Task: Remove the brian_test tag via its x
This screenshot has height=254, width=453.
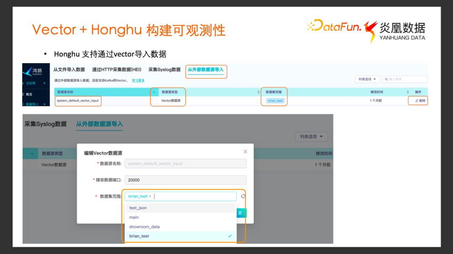Action: point(150,196)
